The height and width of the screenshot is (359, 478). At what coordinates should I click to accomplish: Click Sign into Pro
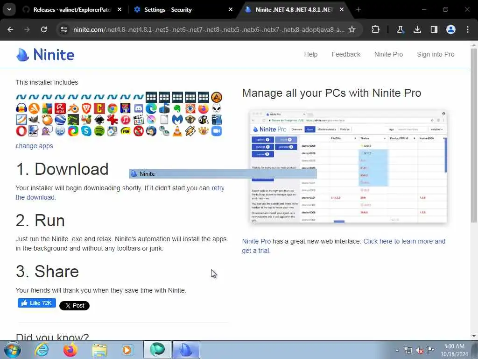tap(436, 54)
